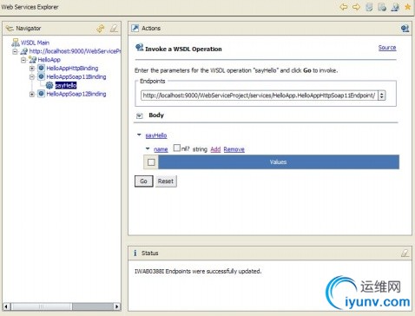The image size is (415, 316).
Task: Collapse the HelloApp service node
Action: (x=23, y=60)
